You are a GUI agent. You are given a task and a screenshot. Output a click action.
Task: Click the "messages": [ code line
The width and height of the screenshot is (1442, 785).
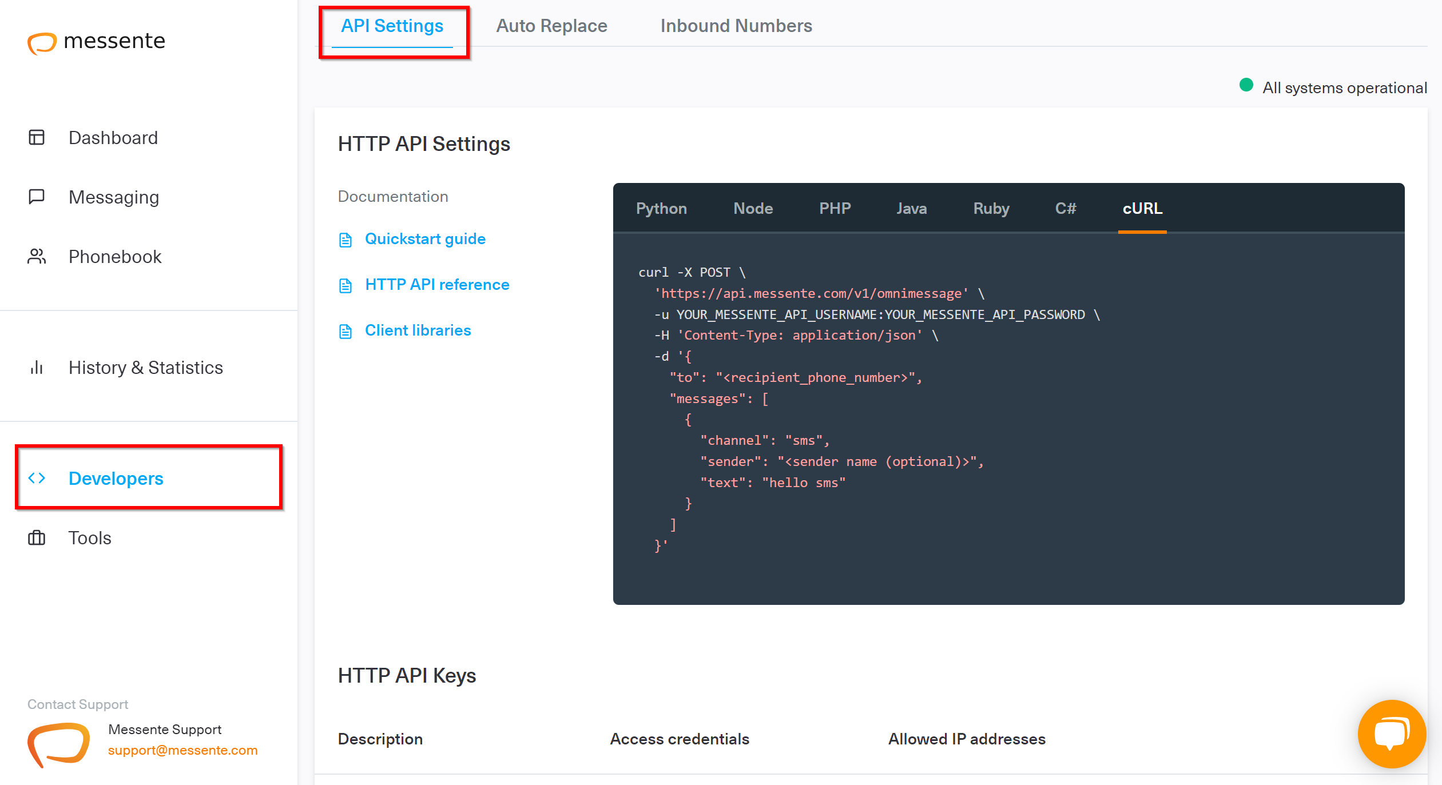719,399
